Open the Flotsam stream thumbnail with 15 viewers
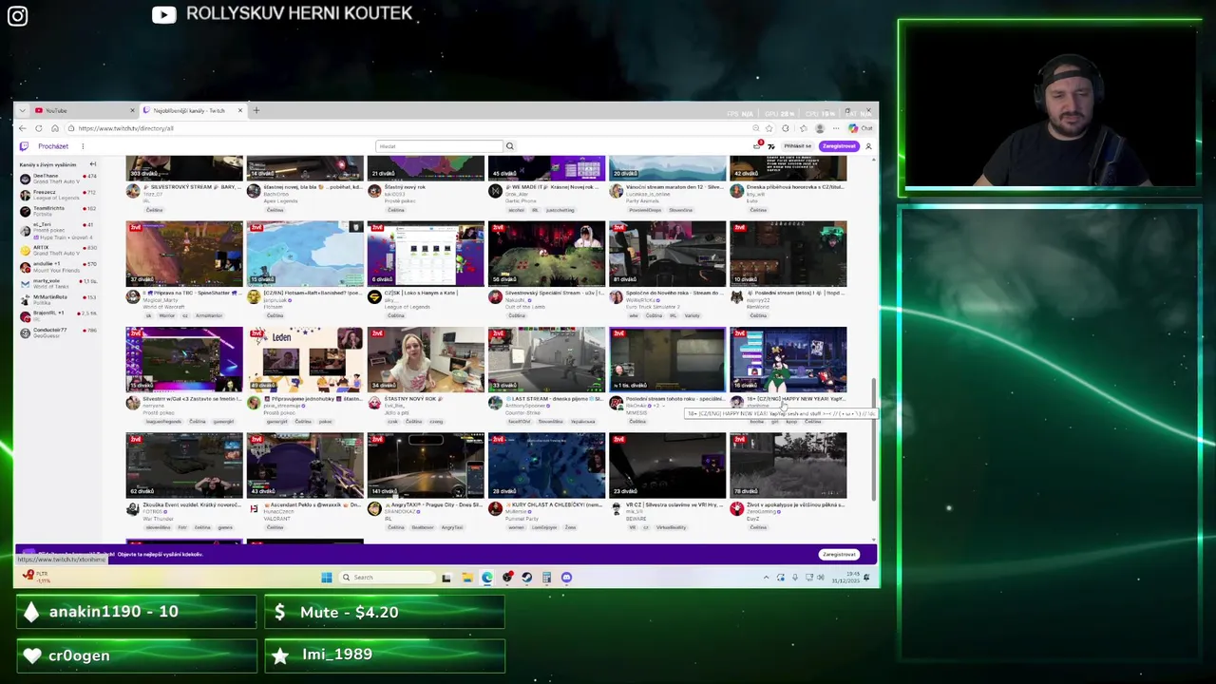This screenshot has height=684, width=1216. pos(305,254)
